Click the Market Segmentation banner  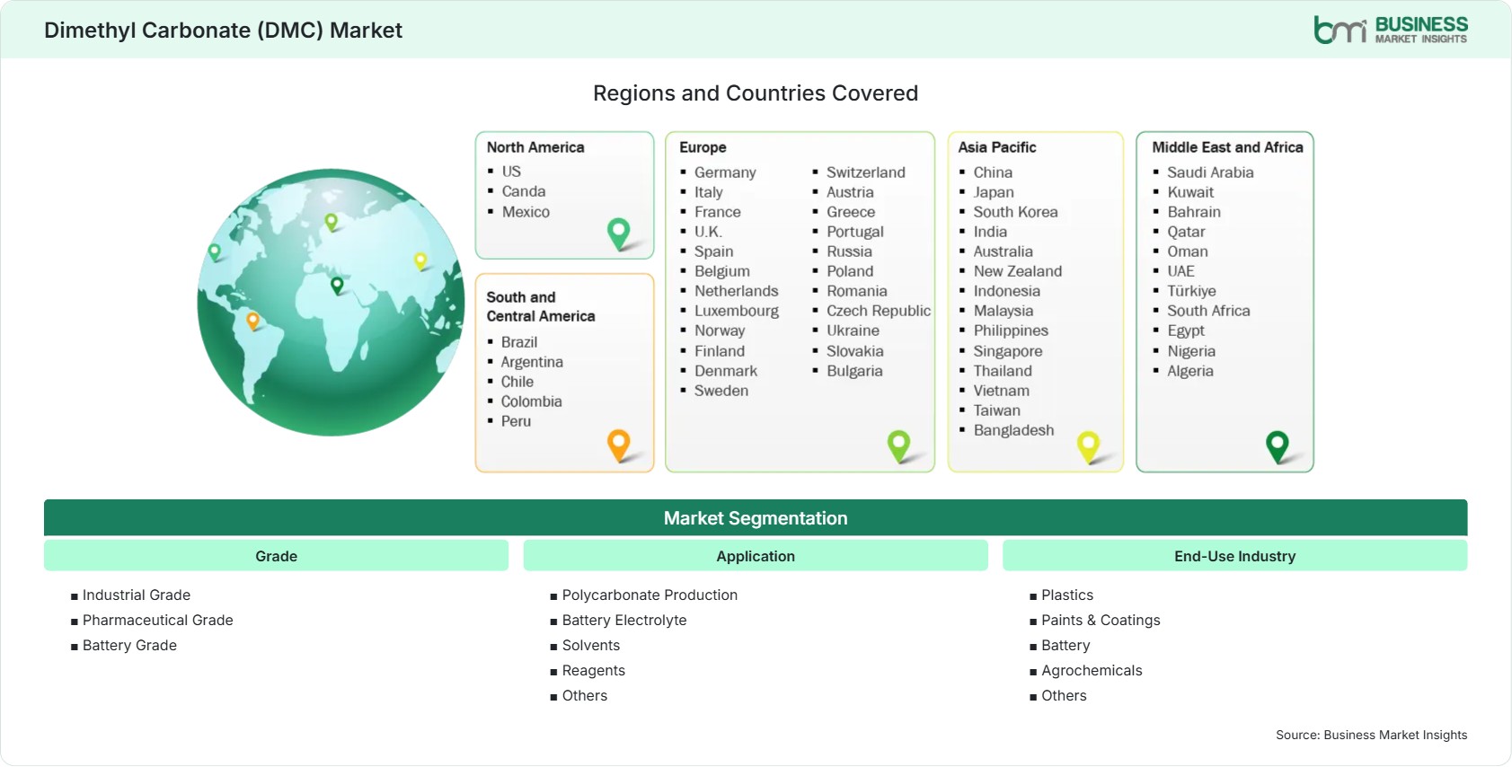click(x=756, y=518)
